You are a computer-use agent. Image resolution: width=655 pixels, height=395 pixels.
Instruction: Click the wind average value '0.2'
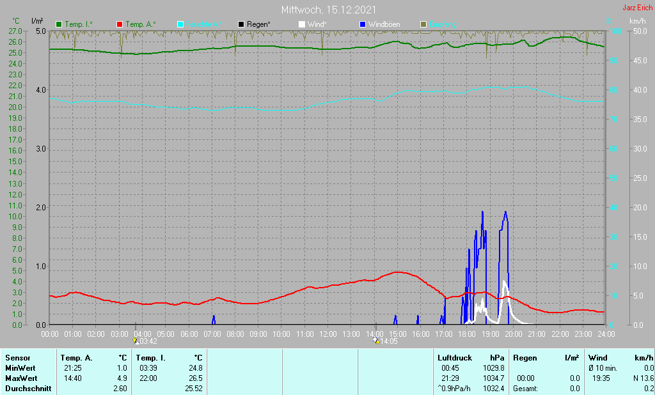click(649, 388)
